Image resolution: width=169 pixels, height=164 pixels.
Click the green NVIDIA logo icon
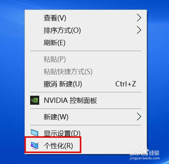35,100
